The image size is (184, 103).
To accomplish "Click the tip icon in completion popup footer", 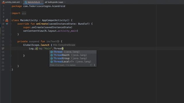I will [x=91, y=65].
